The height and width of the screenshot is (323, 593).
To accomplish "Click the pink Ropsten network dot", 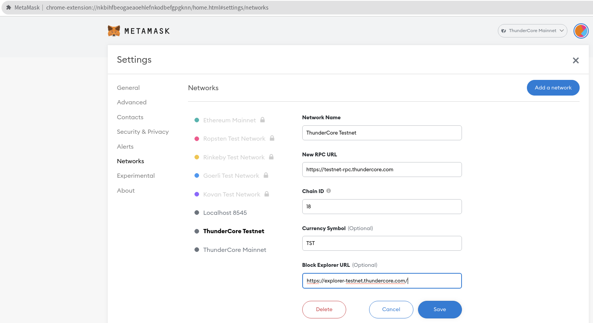I will coord(197,138).
